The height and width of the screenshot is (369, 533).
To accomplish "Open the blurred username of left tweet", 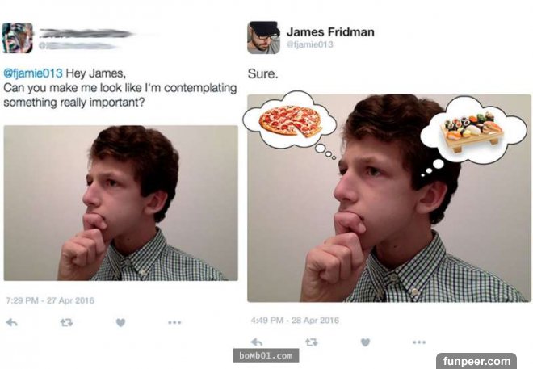I will point(85,33).
